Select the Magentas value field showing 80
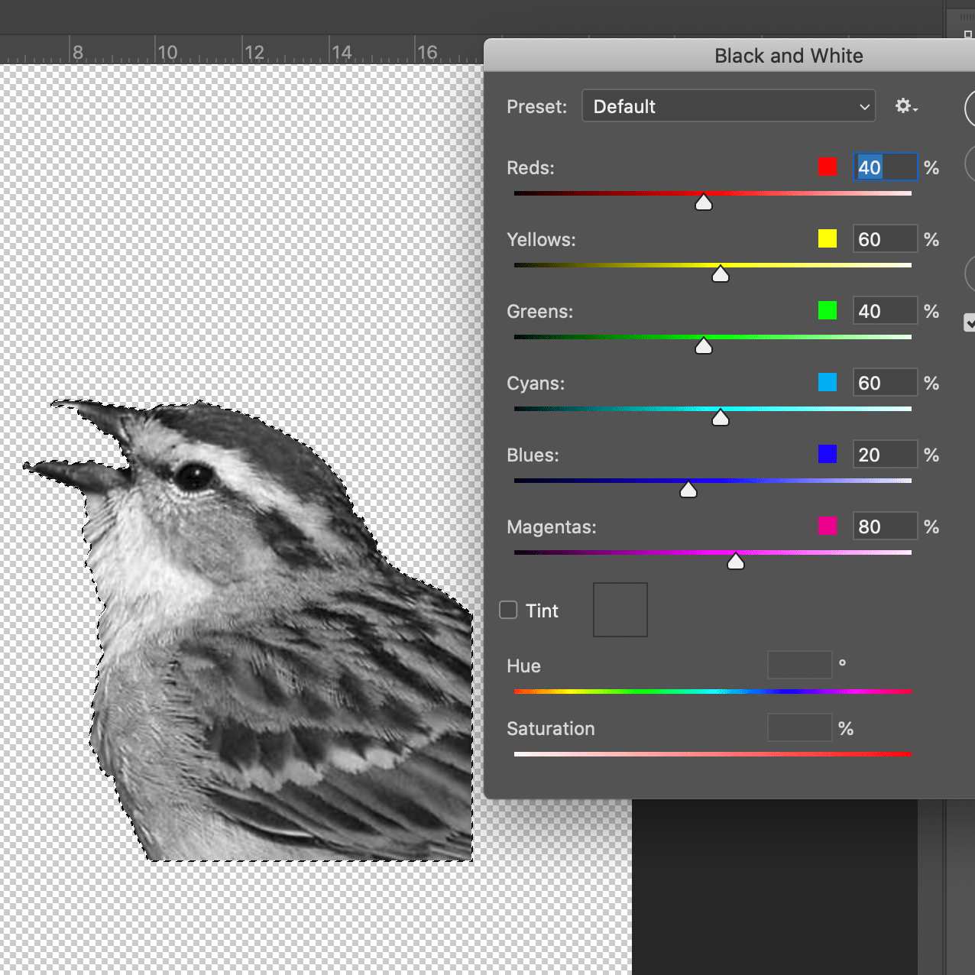The height and width of the screenshot is (975, 975). pyautogui.click(x=884, y=526)
